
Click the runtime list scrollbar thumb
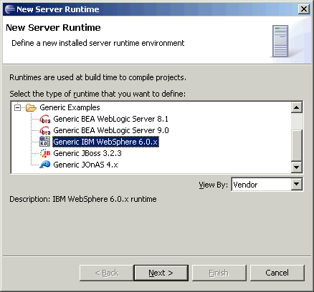(x=297, y=145)
